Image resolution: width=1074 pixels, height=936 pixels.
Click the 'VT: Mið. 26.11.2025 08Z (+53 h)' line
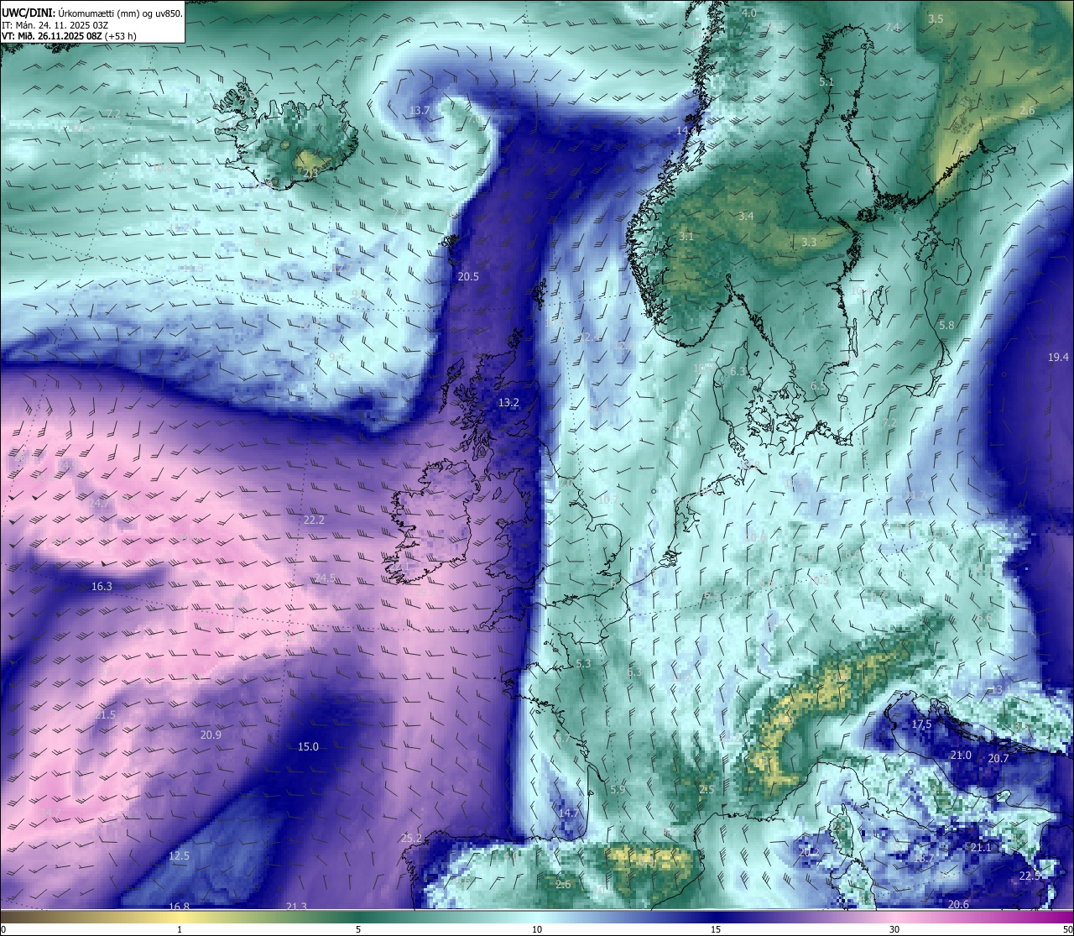pos(69,36)
